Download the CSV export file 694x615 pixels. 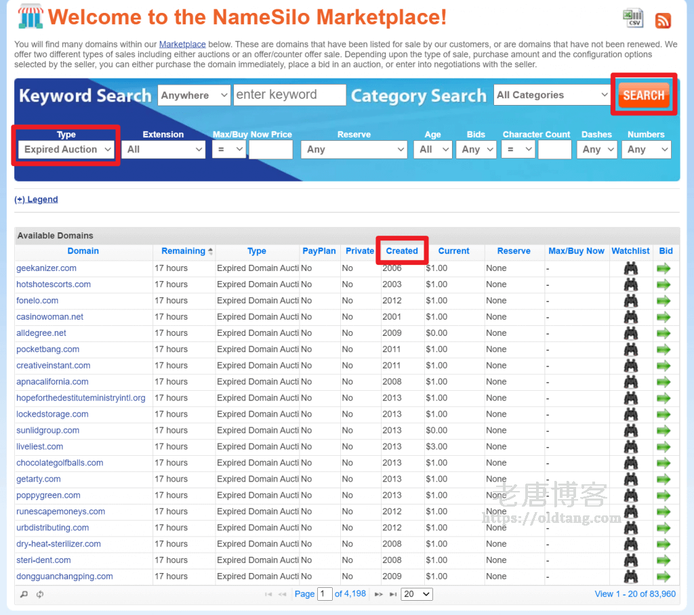633,18
